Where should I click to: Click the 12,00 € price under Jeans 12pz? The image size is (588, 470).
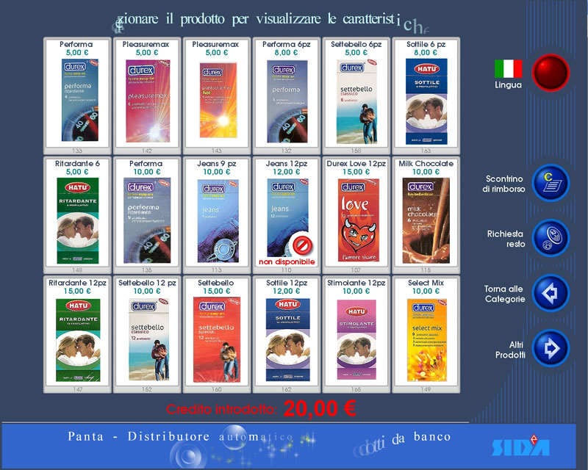tap(286, 172)
